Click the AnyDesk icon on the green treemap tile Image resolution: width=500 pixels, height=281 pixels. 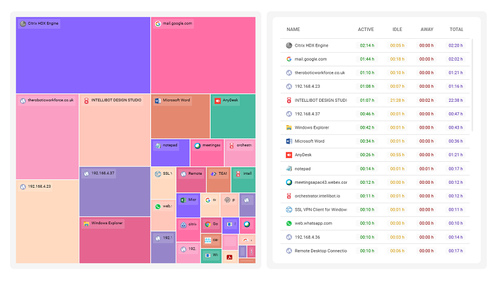pyautogui.click(x=218, y=101)
